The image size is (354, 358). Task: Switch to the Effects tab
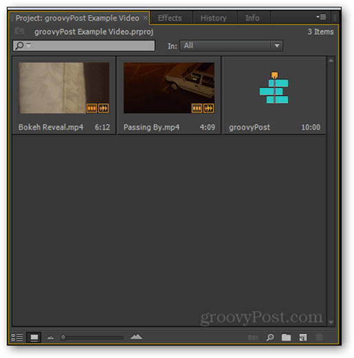(170, 18)
